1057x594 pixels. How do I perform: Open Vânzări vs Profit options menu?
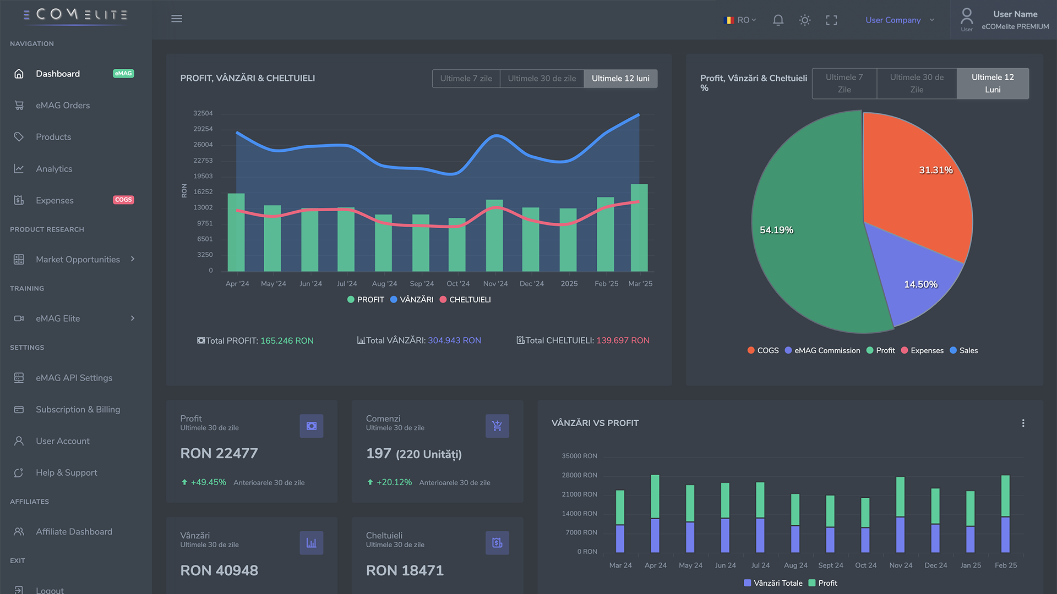click(x=1023, y=424)
